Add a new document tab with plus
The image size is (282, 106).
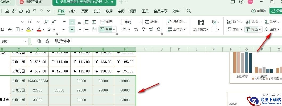click(x=121, y=2)
